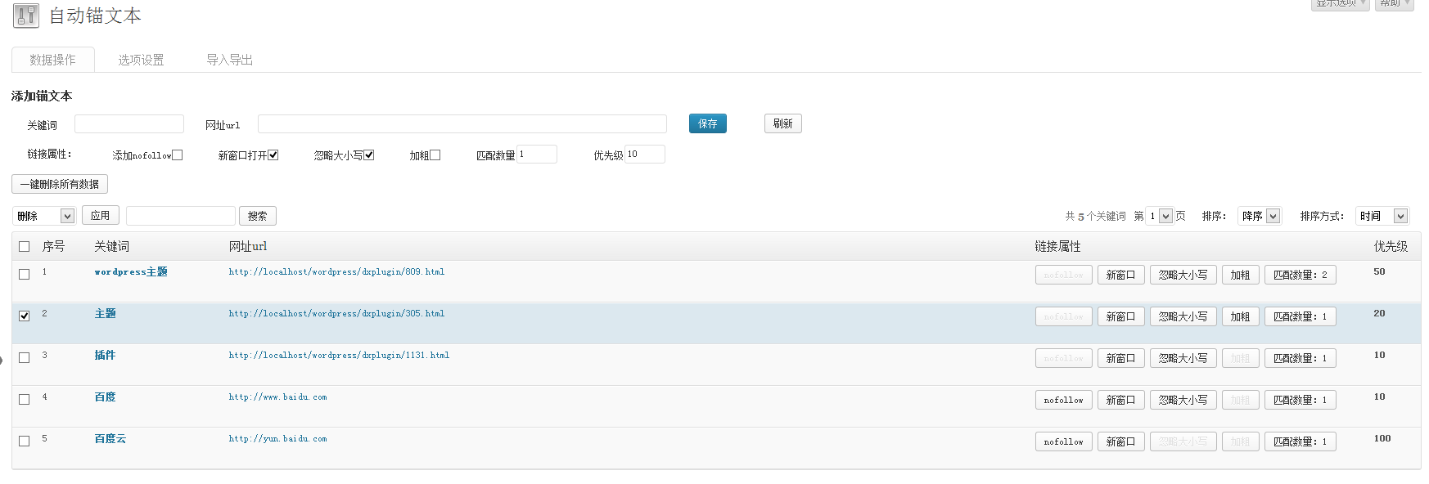Viewport: 1429px width, 484px height.
Task: Expand the 降序 sort order dropdown
Action: coord(1259,216)
